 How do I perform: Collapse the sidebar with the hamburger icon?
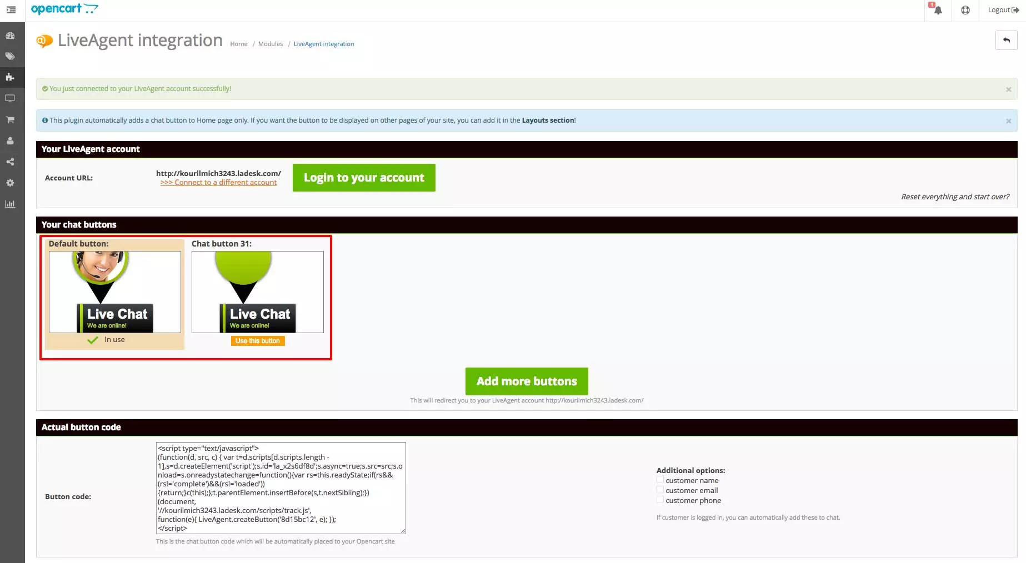pyautogui.click(x=11, y=10)
